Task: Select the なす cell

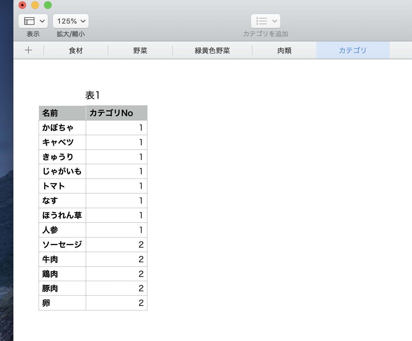Action: [63, 201]
